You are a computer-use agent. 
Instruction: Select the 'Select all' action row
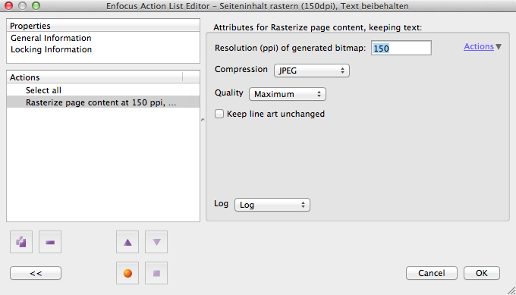point(103,90)
